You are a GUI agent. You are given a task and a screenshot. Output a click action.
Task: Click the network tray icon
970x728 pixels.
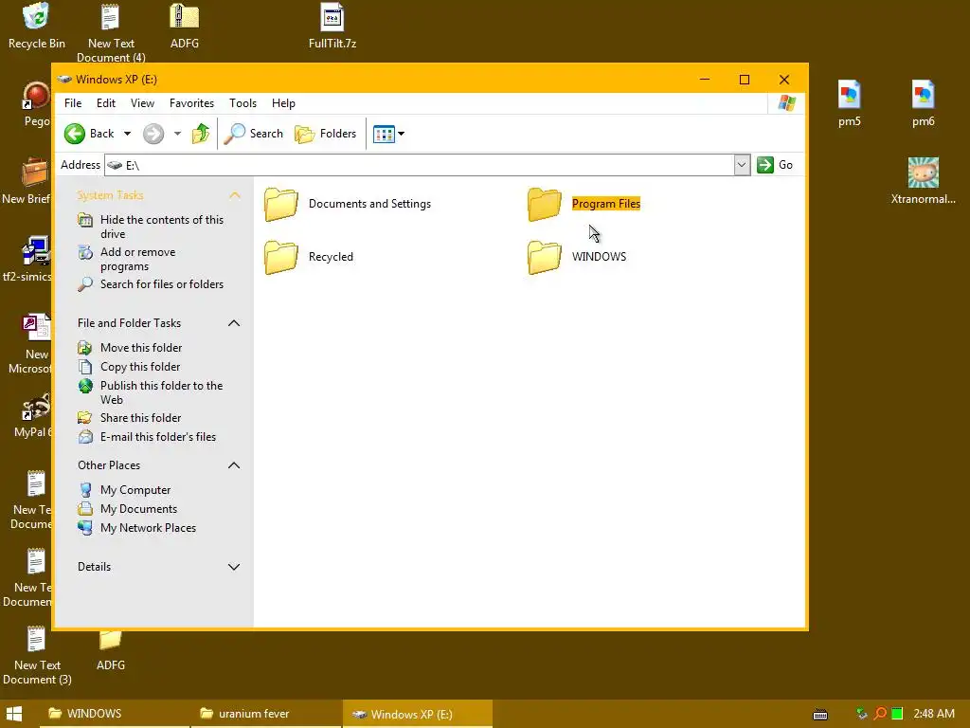click(862, 714)
